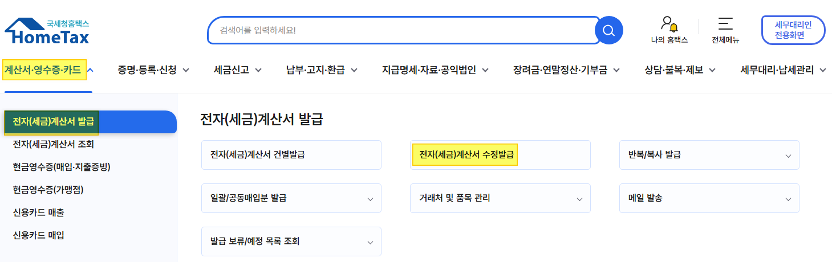Expand 메일 발송 dropdown arrow
Screen dimensions: 832x262
click(x=788, y=199)
